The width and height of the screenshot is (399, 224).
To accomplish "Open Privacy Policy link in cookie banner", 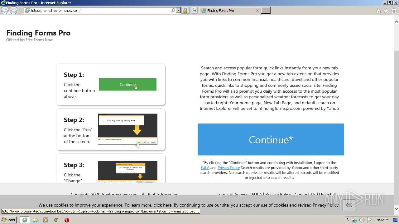I will [x=325, y=205].
